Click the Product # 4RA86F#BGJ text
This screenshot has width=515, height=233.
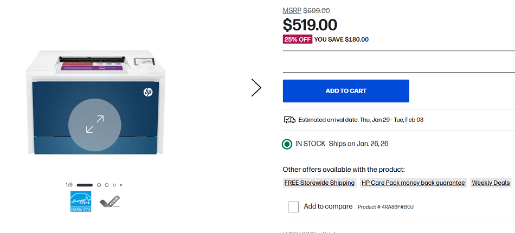pyautogui.click(x=385, y=207)
